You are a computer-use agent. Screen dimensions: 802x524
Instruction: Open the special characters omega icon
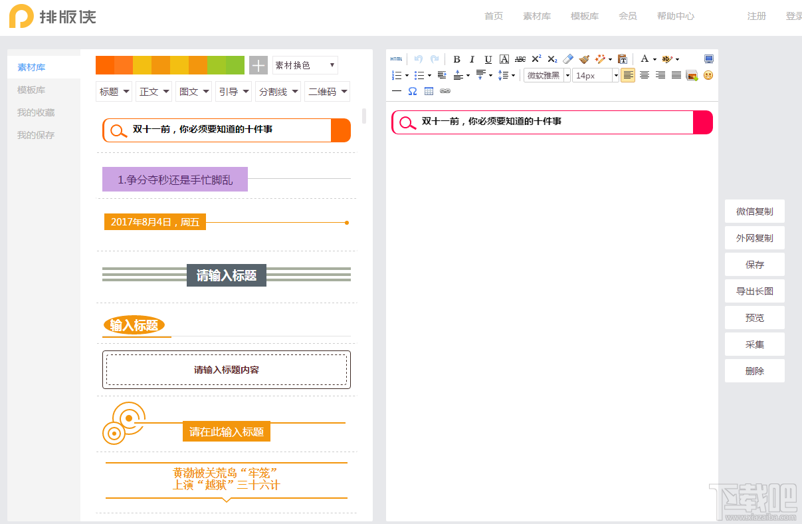(x=413, y=91)
